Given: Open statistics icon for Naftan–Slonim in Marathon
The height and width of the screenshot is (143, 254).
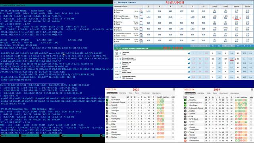Looking at the screenshot, I should pos(141,27).
